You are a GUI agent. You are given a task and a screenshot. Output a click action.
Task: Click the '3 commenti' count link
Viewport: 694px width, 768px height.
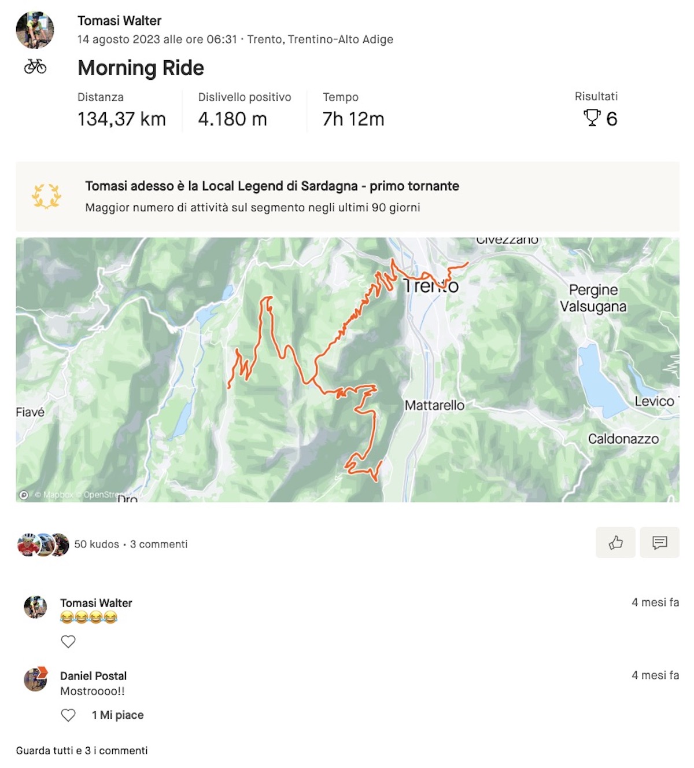[x=158, y=544]
